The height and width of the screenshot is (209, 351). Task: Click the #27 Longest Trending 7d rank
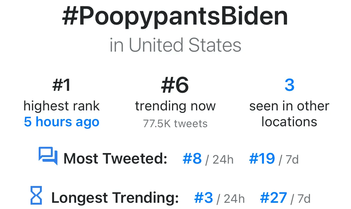(x=273, y=198)
